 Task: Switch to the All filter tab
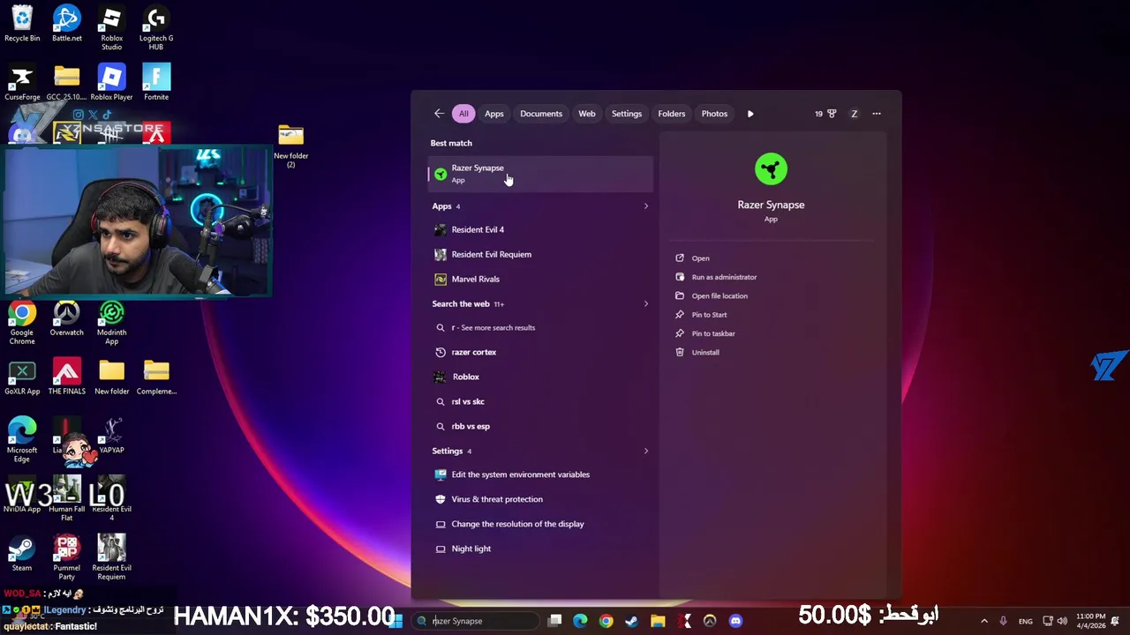tap(463, 114)
